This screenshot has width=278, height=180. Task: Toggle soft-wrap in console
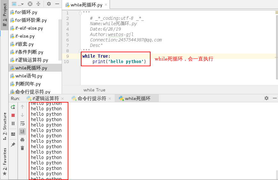pos(22,123)
